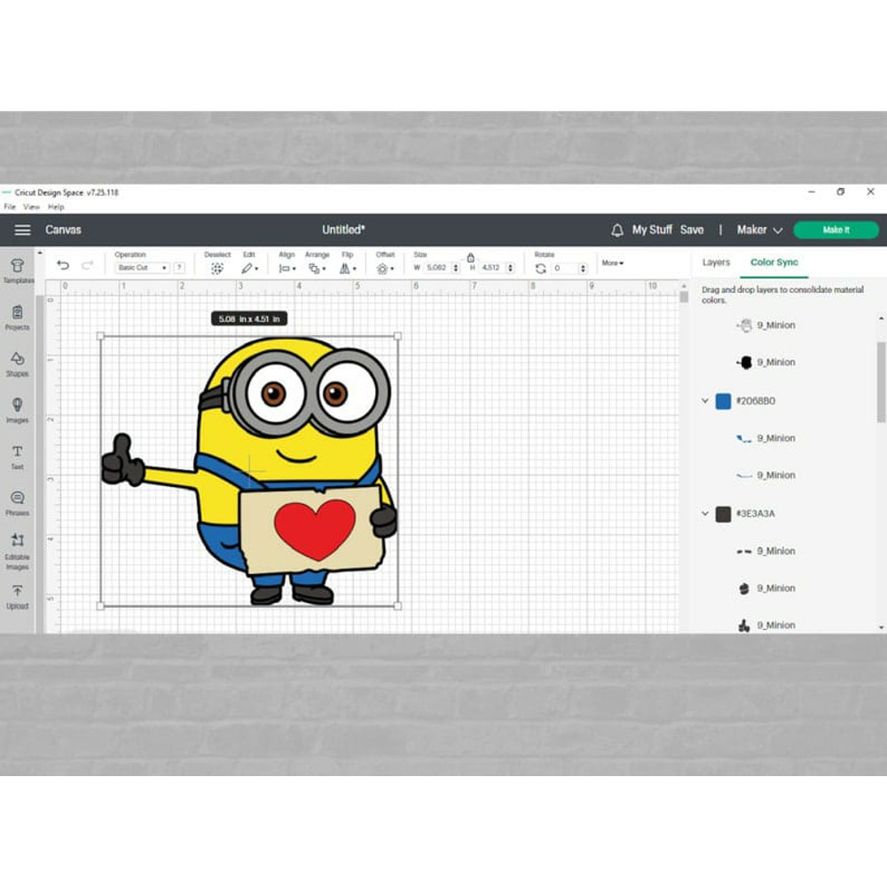Open the Images library icon

tap(17, 406)
